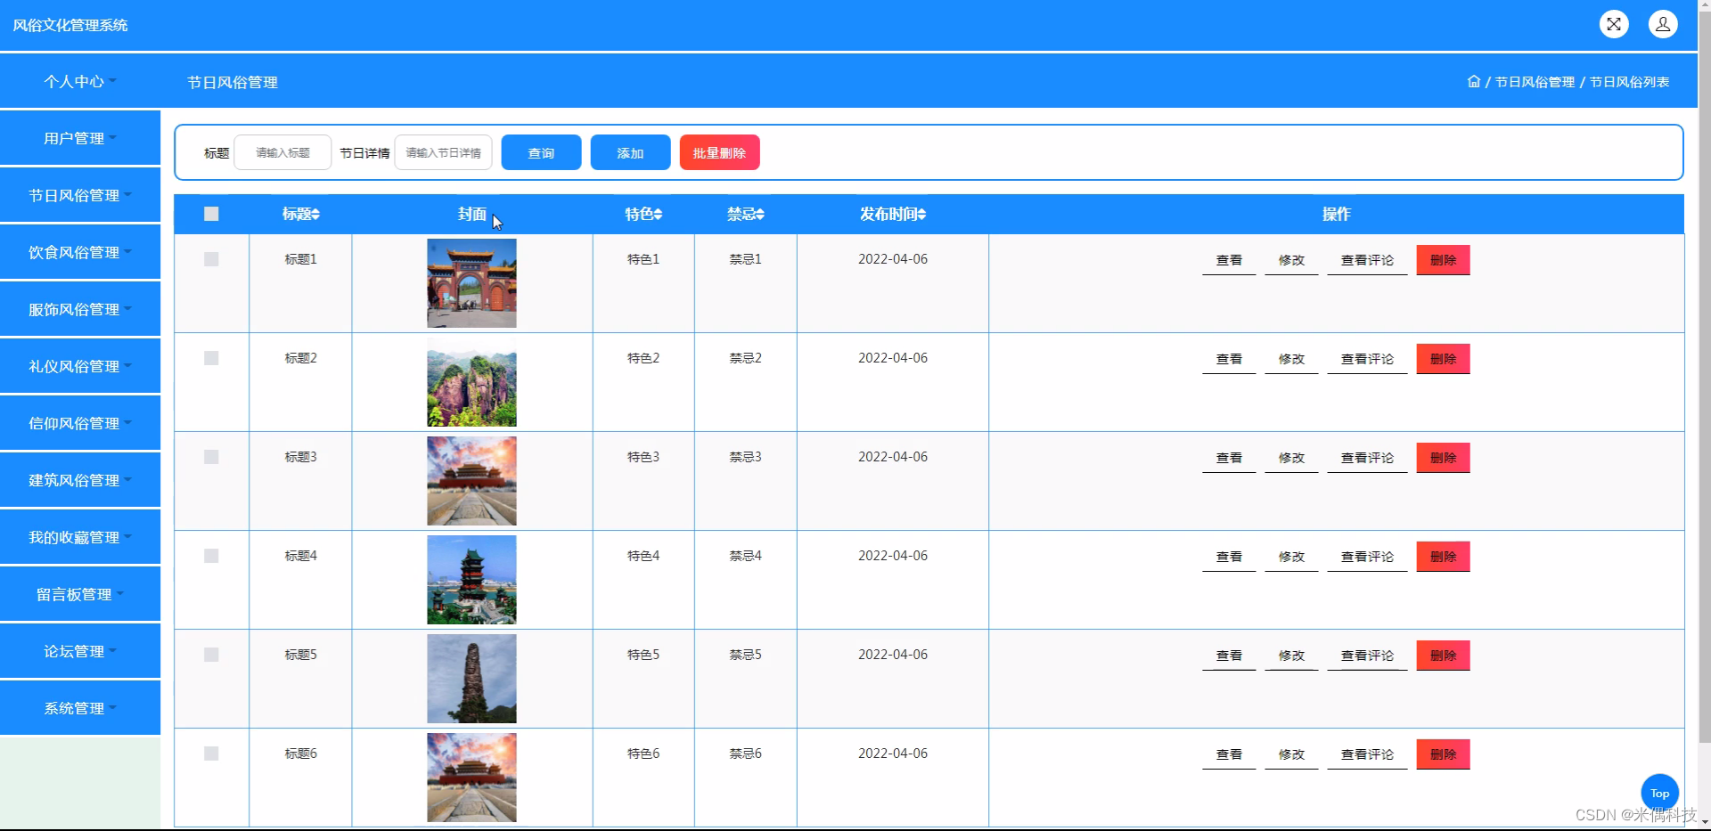Click 查看评论 for row 标题2
1711x831 pixels.
pyautogui.click(x=1367, y=359)
